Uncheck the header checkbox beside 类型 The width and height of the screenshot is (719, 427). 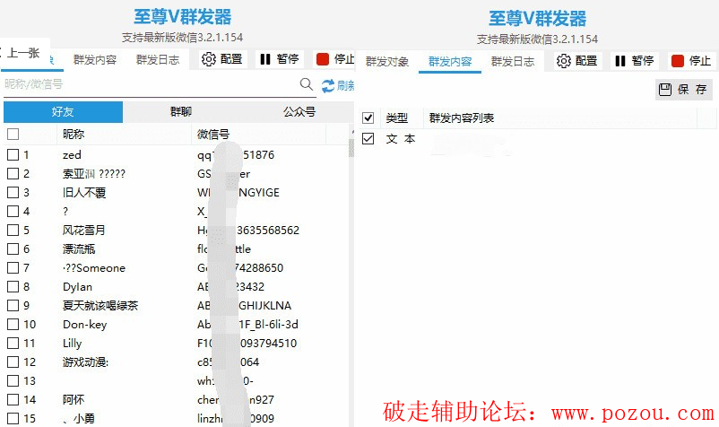coord(368,118)
